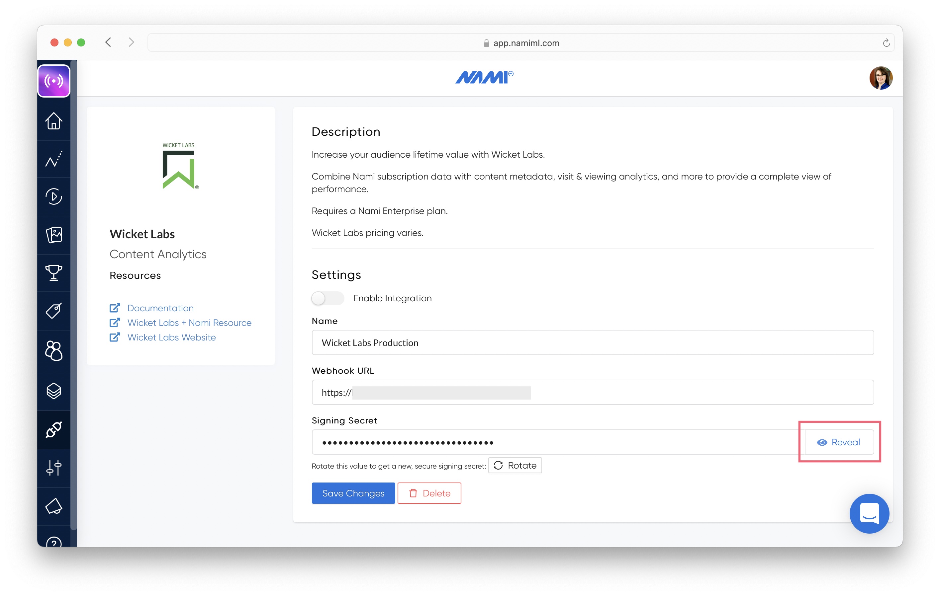This screenshot has width=940, height=596.
Task: Click the red Delete button
Action: (x=429, y=493)
